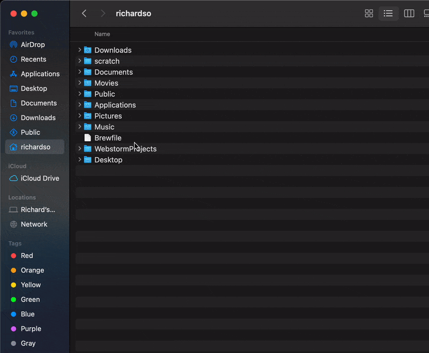Click the Music folder icon

click(87, 127)
